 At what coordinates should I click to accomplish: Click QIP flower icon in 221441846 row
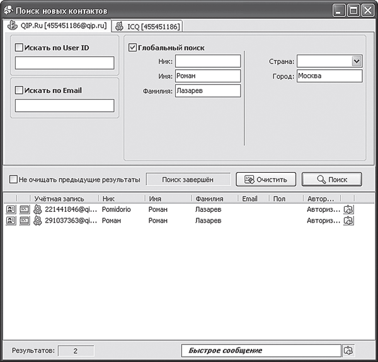(38, 209)
